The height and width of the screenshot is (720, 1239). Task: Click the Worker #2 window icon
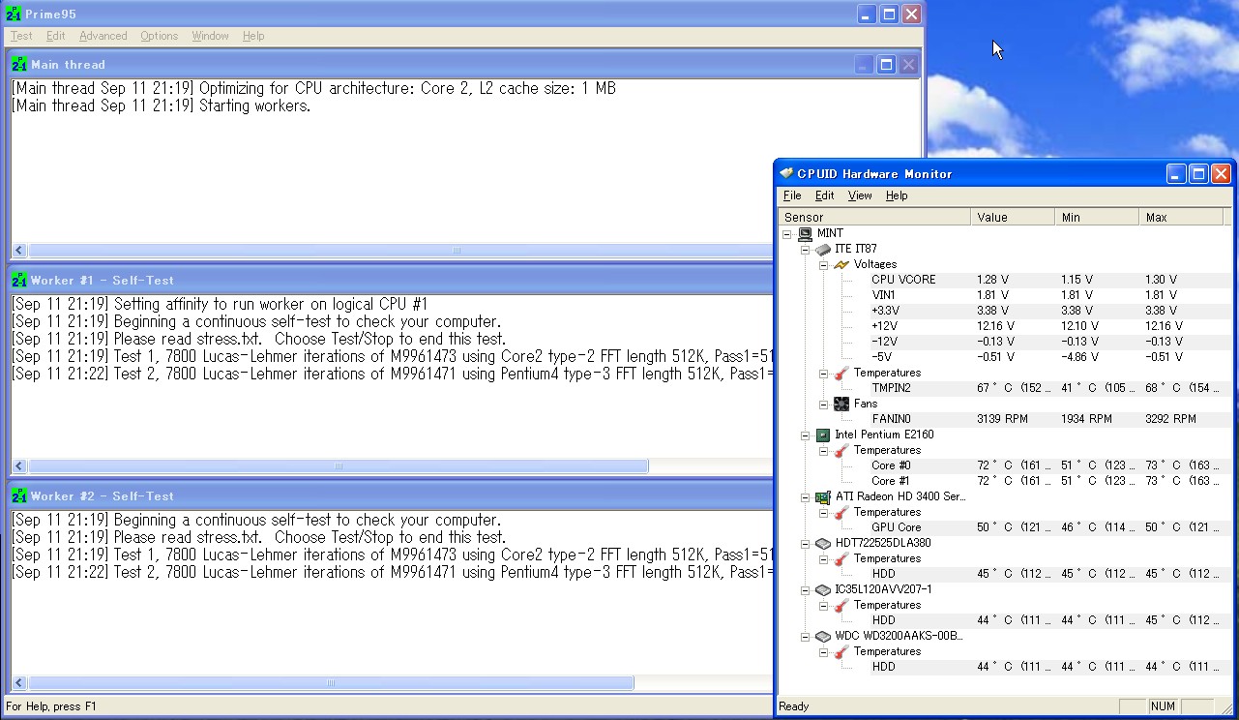click(x=19, y=496)
